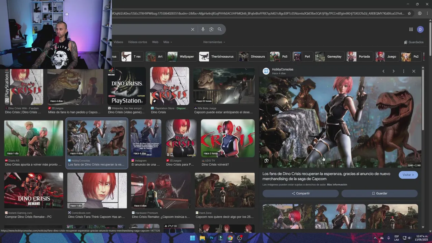Screen dimensions: 432x243
Task: Filter by Art chip
Action: coord(155,56)
